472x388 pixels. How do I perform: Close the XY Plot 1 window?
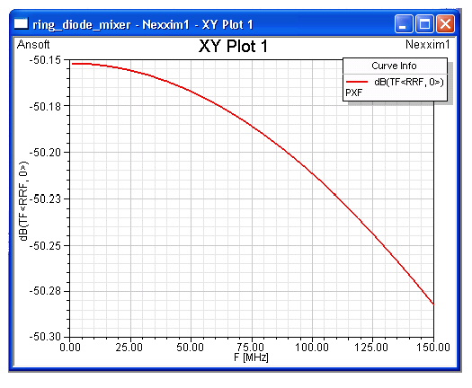[x=446, y=23]
